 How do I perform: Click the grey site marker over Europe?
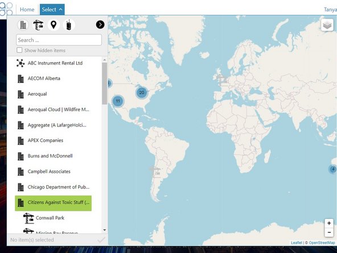221,79
